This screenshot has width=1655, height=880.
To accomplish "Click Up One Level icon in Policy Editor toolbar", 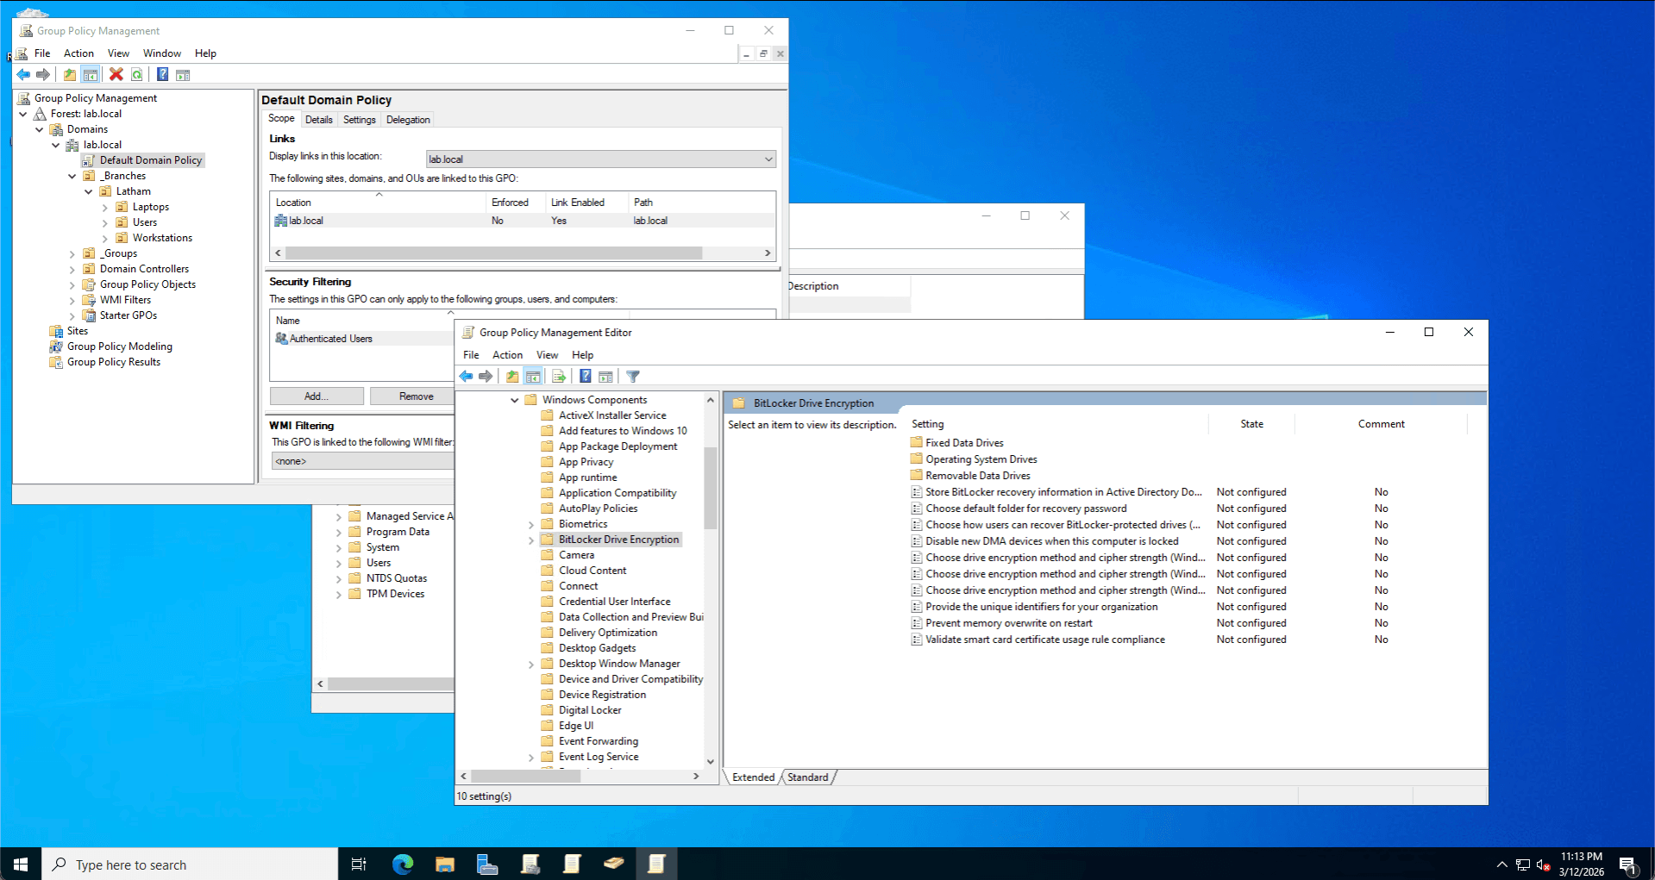I will pos(512,377).
